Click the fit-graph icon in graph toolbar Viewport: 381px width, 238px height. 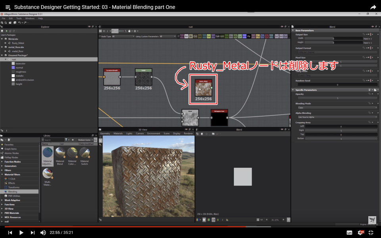pos(100,31)
